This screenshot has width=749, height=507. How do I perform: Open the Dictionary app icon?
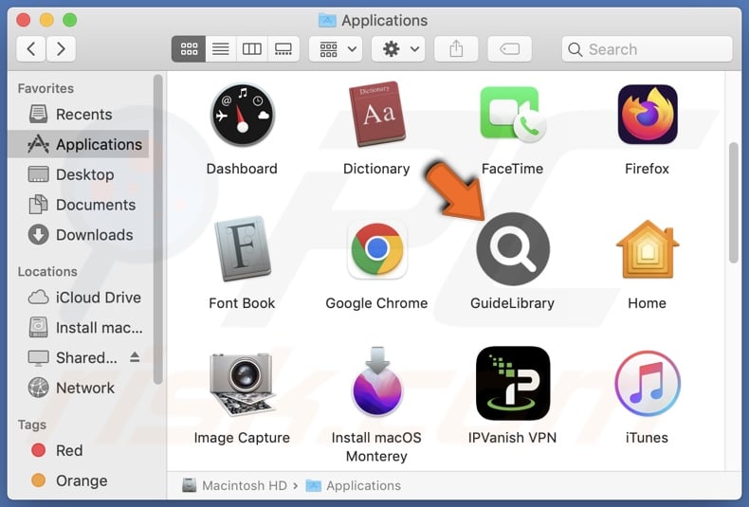tap(377, 114)
